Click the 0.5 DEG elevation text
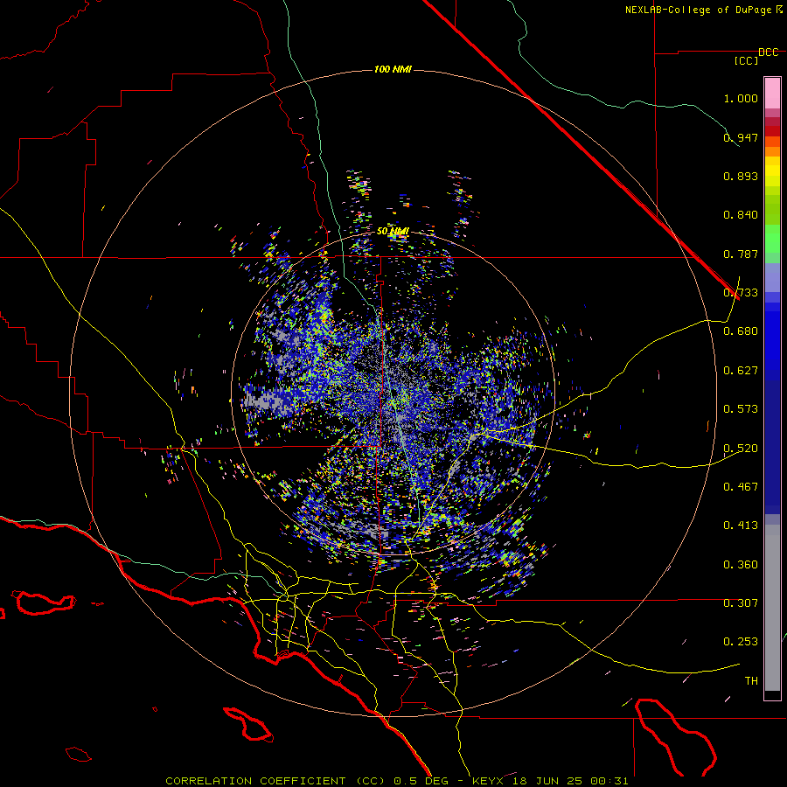The width and height of the screenshot is (787, 787). click(420, 781)
